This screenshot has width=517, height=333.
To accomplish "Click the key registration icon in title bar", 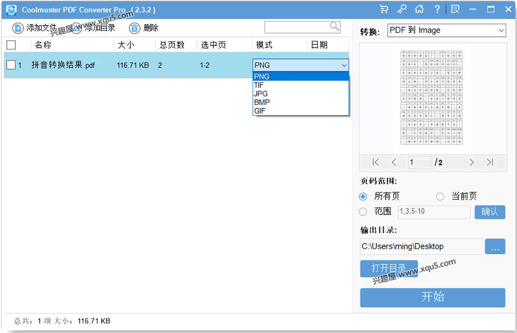I will (401, 9).
